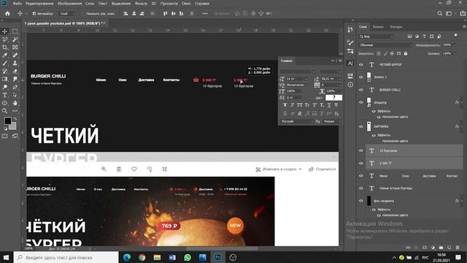Click the heart favorite icon in the Photos viewer
Image resolution: width=467 pixels, height=263 pixels.
click(134, 169)
